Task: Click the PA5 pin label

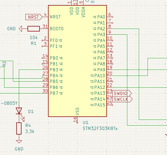Action: (x=101, y=46)
